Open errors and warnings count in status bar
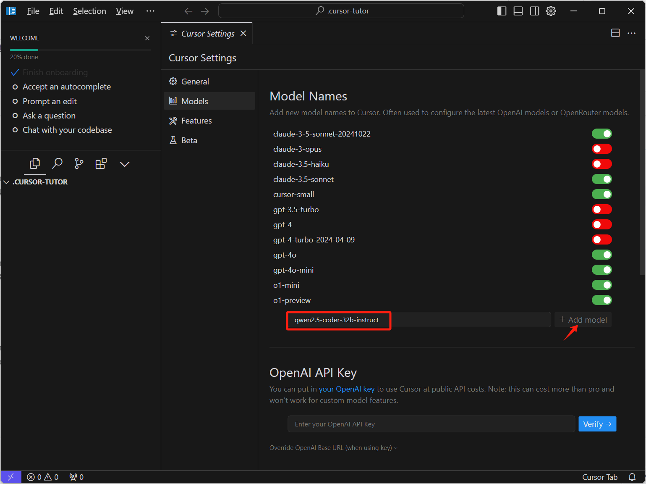 (43, 477)
